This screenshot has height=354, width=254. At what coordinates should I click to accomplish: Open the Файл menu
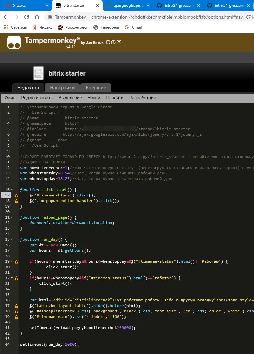10,98
